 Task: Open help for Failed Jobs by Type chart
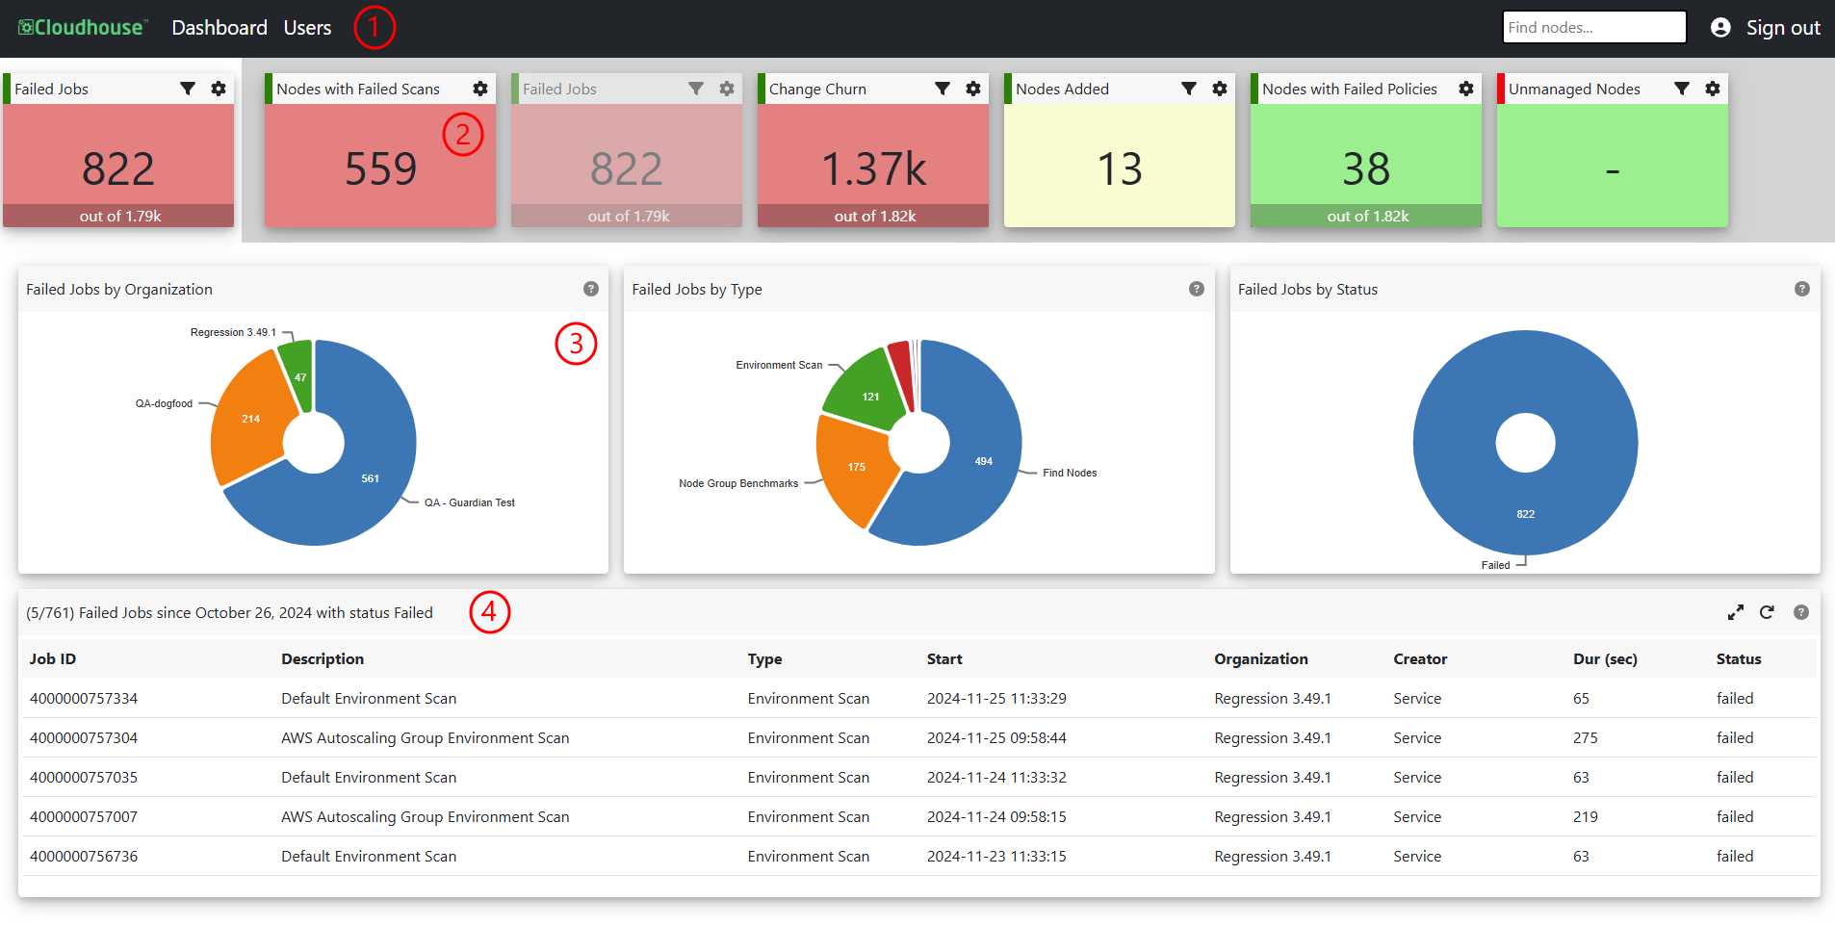tap(1197, 289)
